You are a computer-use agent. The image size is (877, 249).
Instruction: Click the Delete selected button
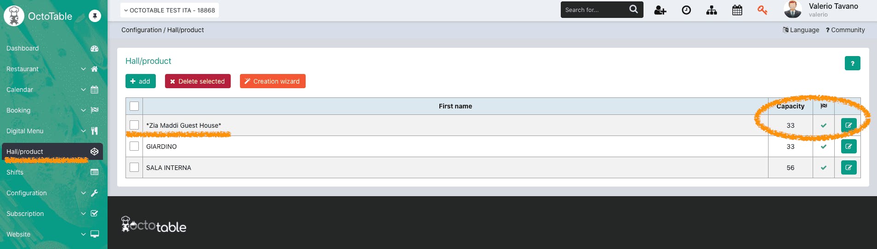[198, 81]
